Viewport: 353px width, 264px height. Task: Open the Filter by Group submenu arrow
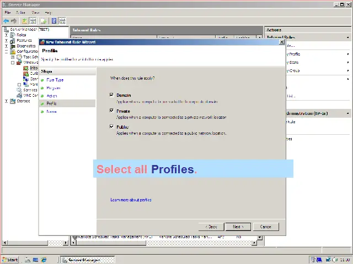(x=348, y=71)
